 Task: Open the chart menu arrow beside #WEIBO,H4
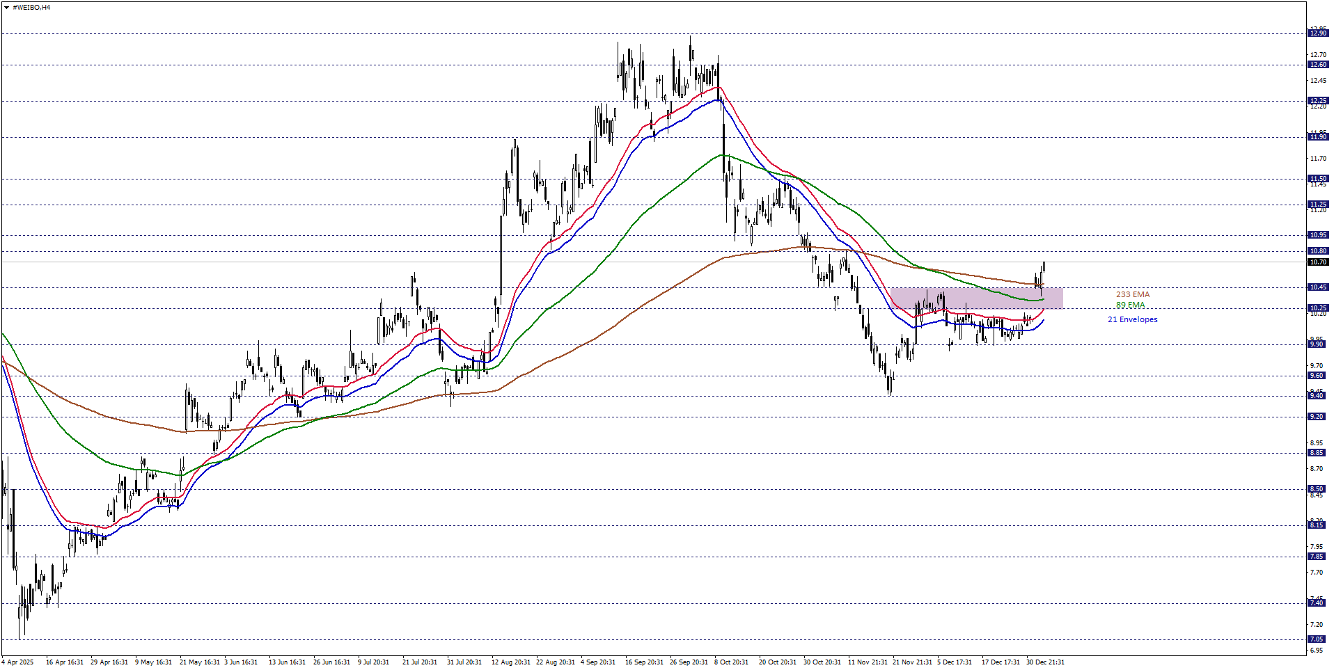(x=6, y=8)
